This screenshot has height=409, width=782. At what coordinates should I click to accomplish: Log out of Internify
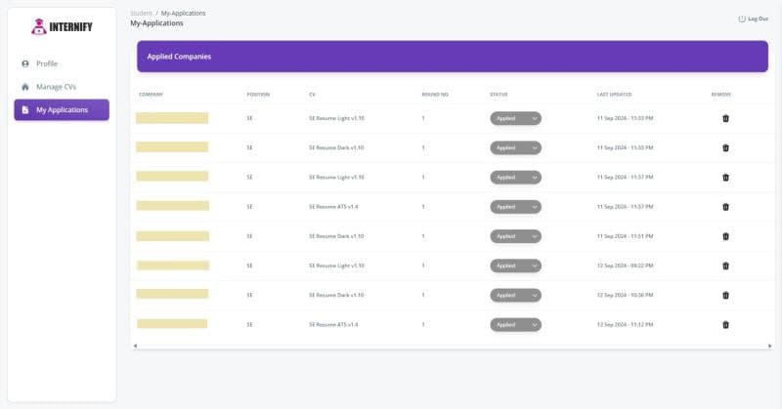pyautogui.click(x=753, y=19)
